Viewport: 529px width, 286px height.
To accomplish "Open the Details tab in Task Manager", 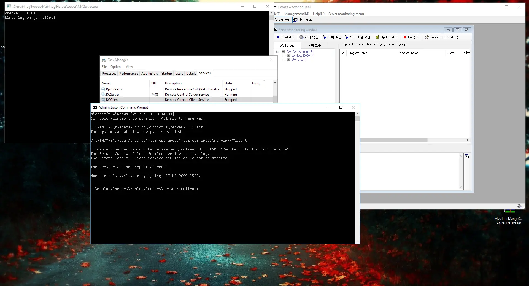I will point(191,74).
